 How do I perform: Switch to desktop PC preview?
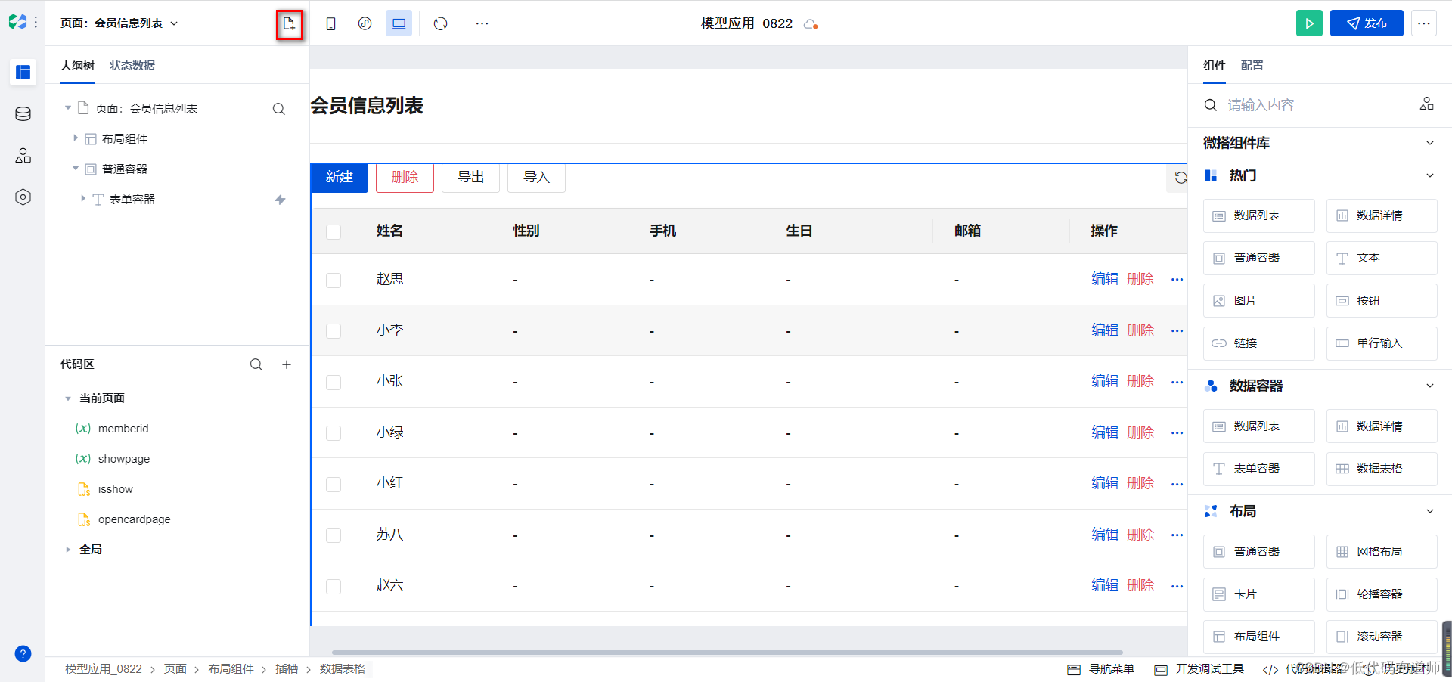tap(399, 24)
